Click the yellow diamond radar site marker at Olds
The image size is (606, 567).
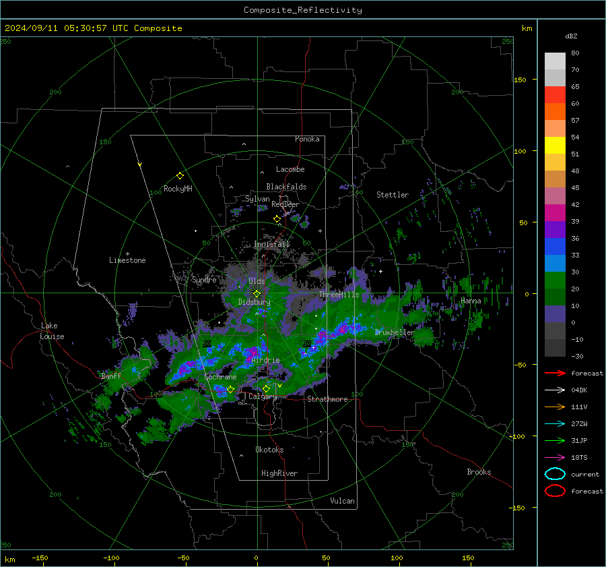click(257, 294)
